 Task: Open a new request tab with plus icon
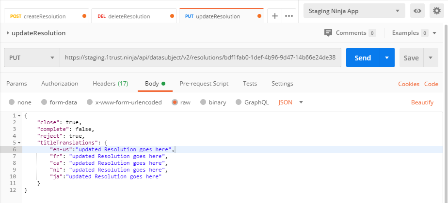(274, 16)
